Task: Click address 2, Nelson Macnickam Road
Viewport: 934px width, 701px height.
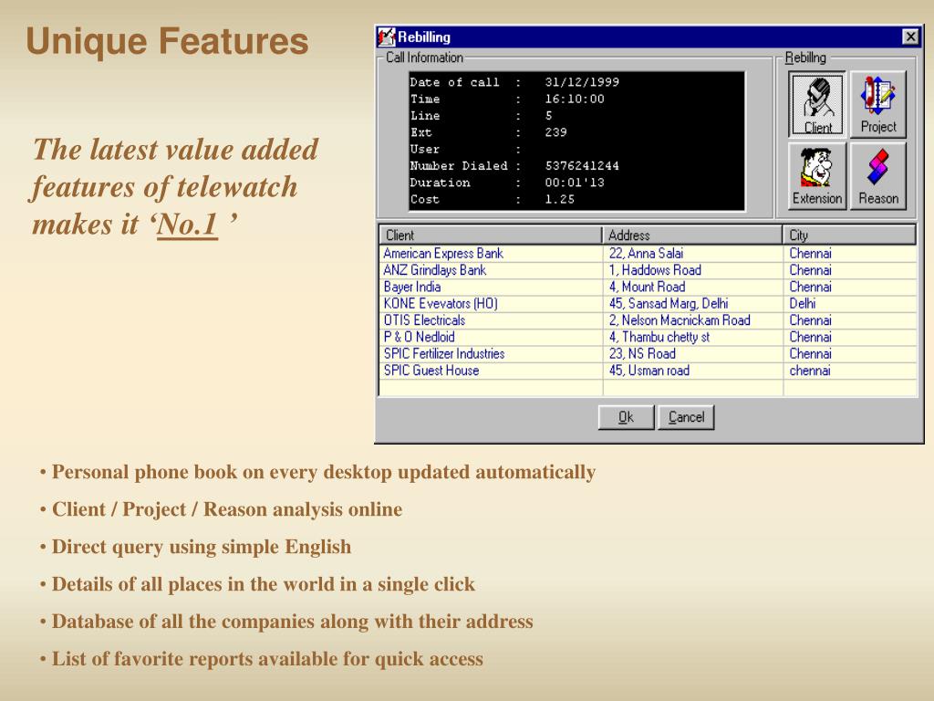Action: tap(679, 320)
